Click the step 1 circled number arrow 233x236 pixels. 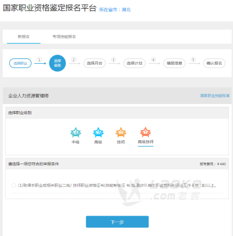point(40,61)
